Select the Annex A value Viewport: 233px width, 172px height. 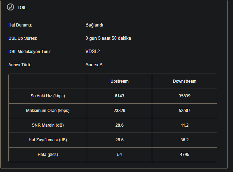pyautogui.click(x=94, y=65)
